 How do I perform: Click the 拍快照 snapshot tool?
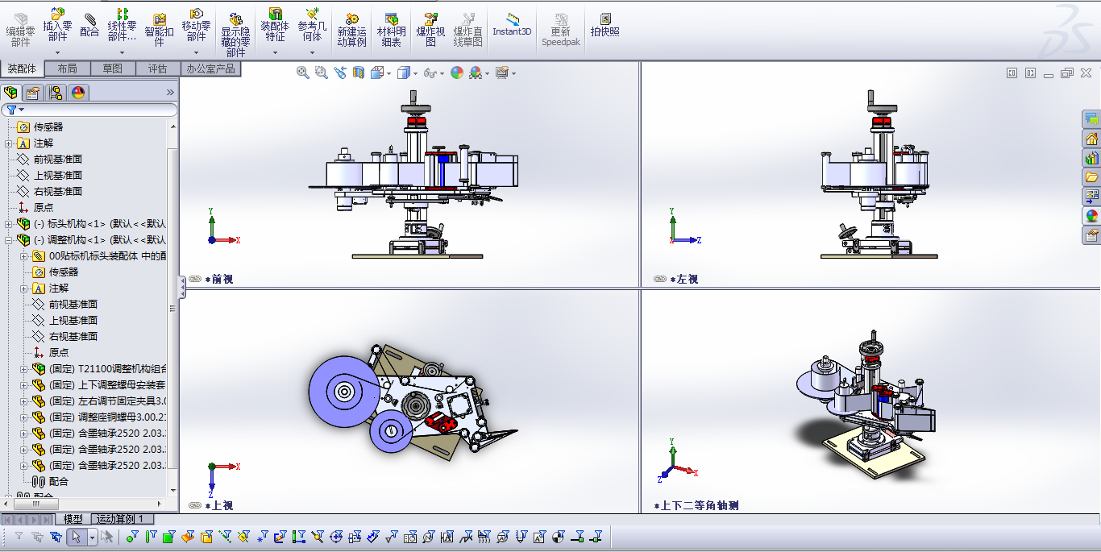pyautogui.click(x=605, y=24)
